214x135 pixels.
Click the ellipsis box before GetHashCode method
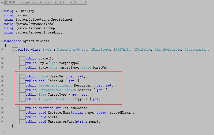tap(22, 108)
